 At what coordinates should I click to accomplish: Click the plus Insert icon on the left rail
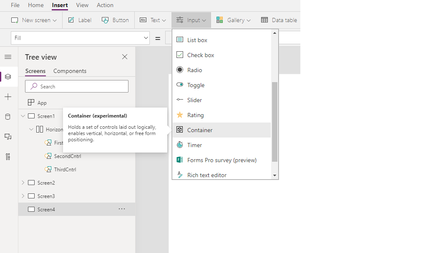click(x=8, y=97)
